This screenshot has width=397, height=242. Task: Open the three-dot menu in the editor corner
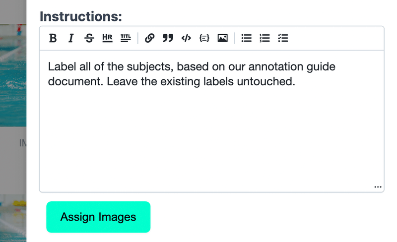(x=378, y=187)
